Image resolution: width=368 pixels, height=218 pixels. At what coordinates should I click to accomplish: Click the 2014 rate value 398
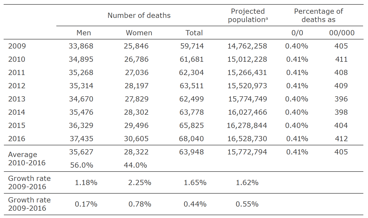(x=341, y=112)
